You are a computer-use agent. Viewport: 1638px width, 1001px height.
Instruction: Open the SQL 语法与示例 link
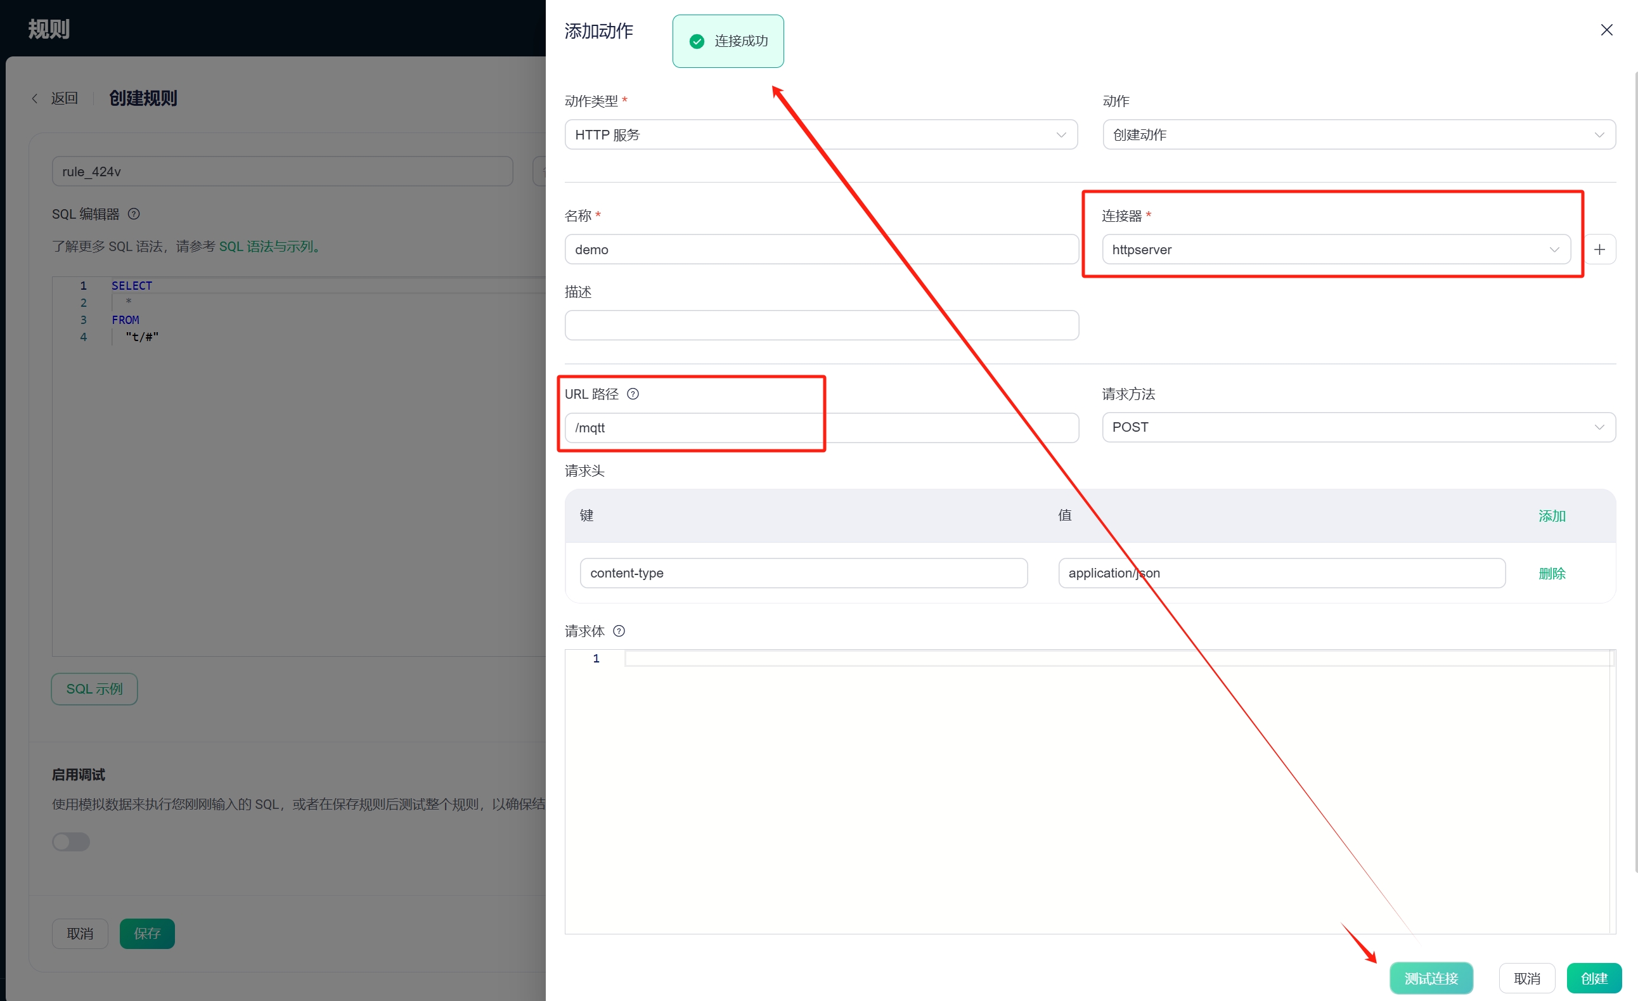pyautogui.click(x=269, y=247)
